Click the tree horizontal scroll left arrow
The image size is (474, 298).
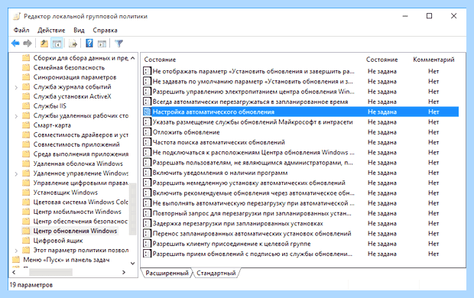(14, 272)
